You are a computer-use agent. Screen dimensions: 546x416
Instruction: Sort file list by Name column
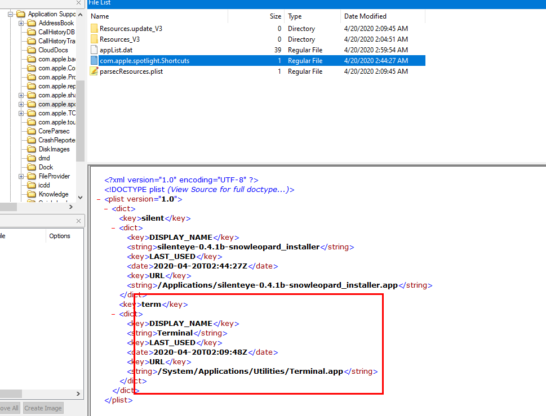(100, 16)
